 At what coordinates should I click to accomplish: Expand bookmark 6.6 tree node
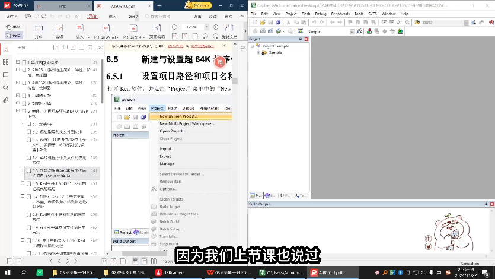coord(23,183)
